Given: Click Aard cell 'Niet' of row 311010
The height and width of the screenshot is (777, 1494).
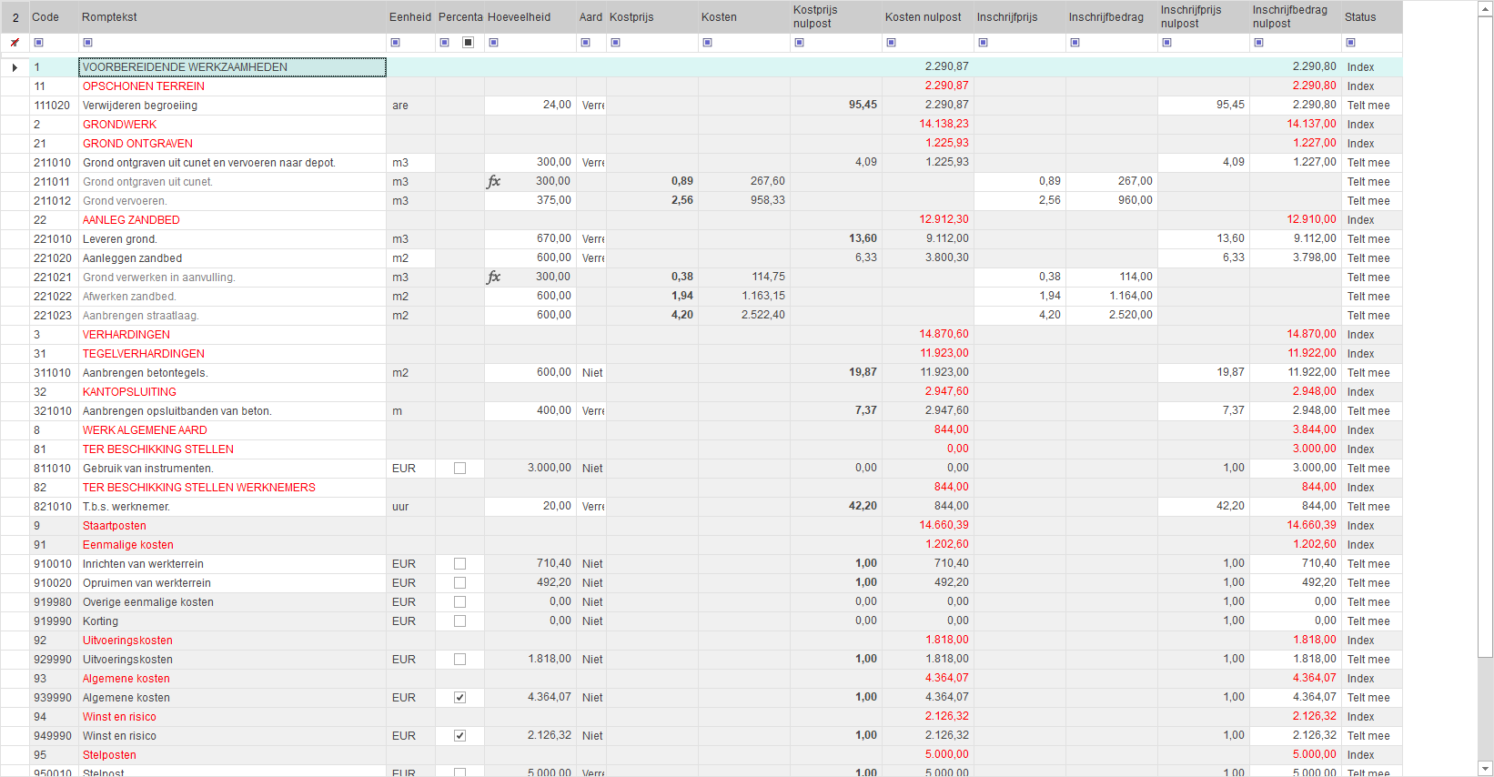Looking at the screenshot, I should tap(592, 373).
